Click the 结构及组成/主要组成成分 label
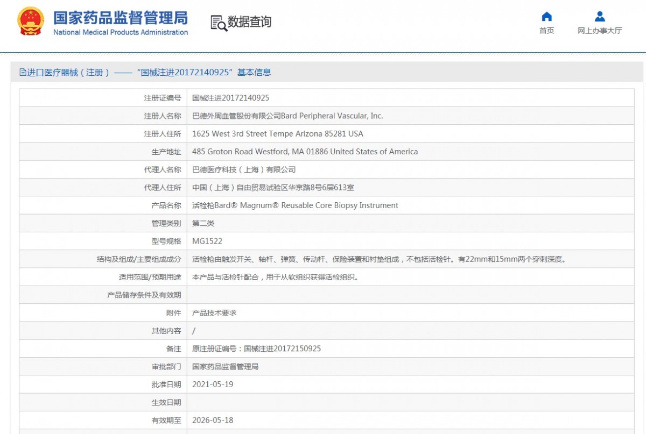The image size is (646, 434). 139,259
